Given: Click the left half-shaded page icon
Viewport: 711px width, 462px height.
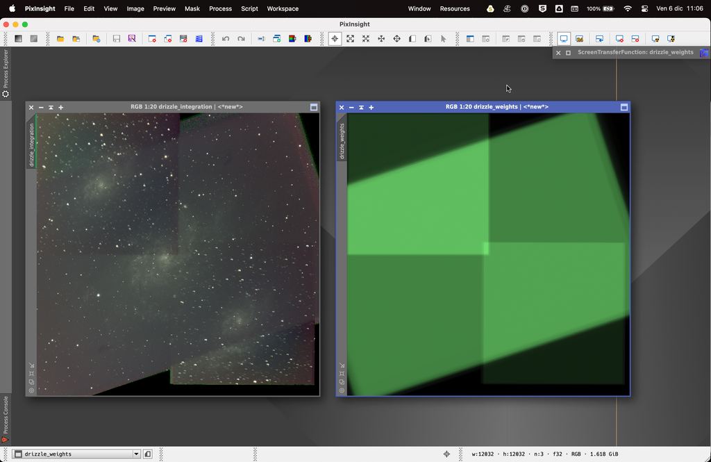Looking at the screenshot, I should coord(412,39).
